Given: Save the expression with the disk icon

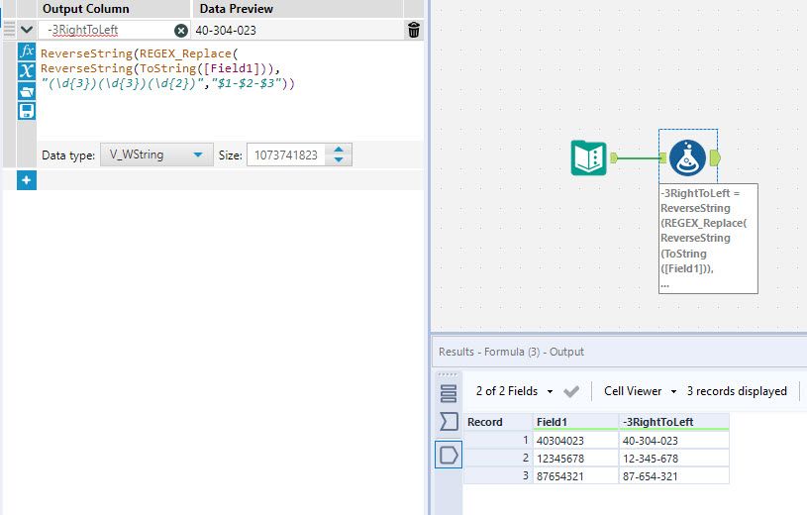Looking at the screenshot, I should point(27,111).
